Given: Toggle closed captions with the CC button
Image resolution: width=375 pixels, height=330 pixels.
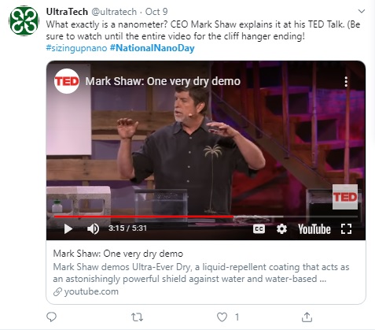Looking at the screenshot, I should click(x=259, y=229).
